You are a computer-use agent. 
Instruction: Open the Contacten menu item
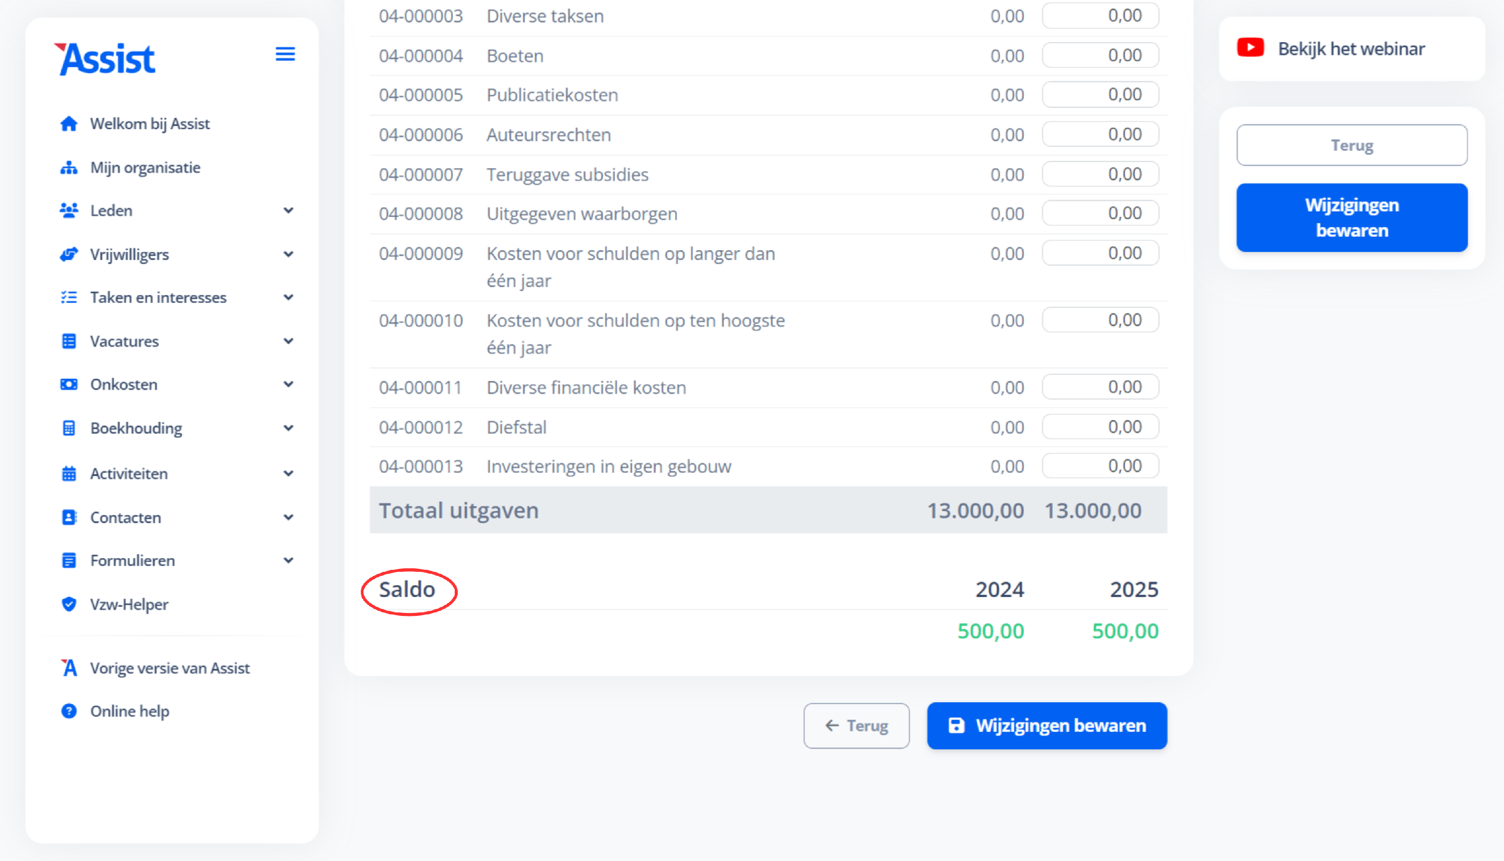coord(125,517)
